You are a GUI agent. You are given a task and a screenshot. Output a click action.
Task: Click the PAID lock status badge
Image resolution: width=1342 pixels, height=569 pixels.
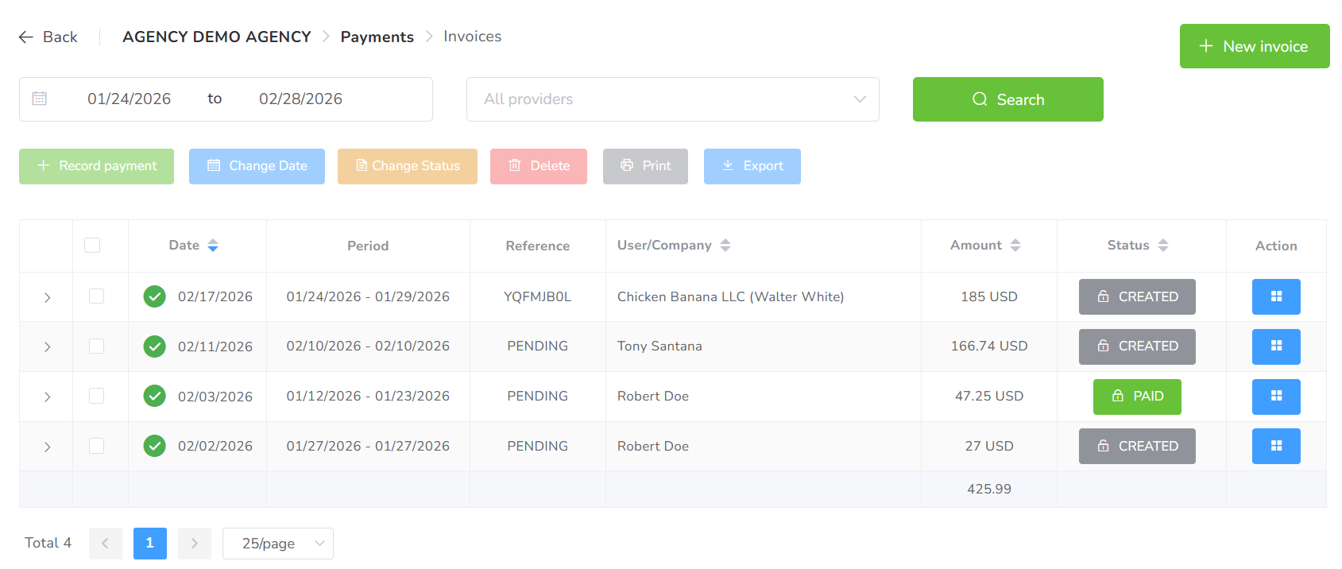tap(1136, 397)
